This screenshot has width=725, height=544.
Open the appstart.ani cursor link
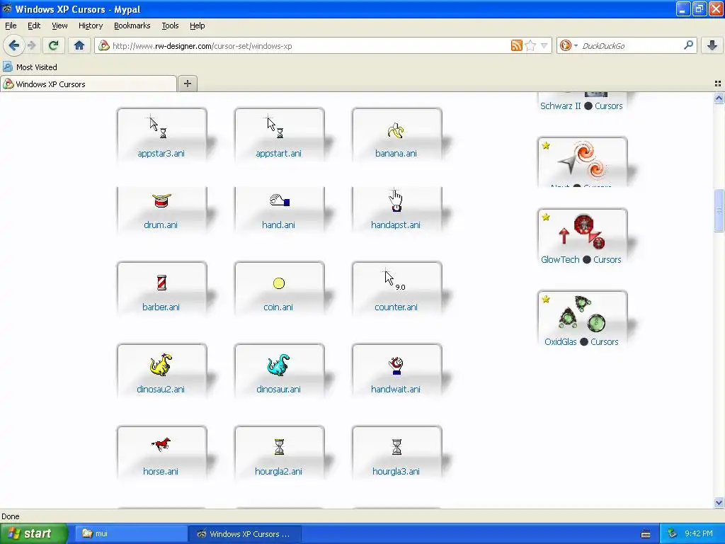278,153
